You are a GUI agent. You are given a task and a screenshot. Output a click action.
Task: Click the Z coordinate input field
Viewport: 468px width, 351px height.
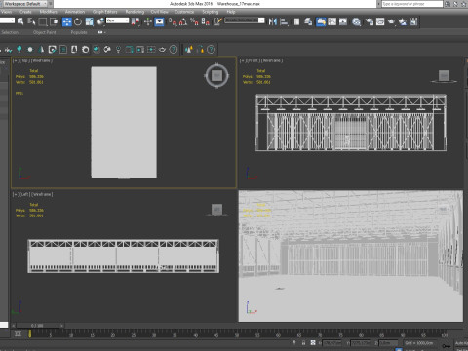pos(389,343)
